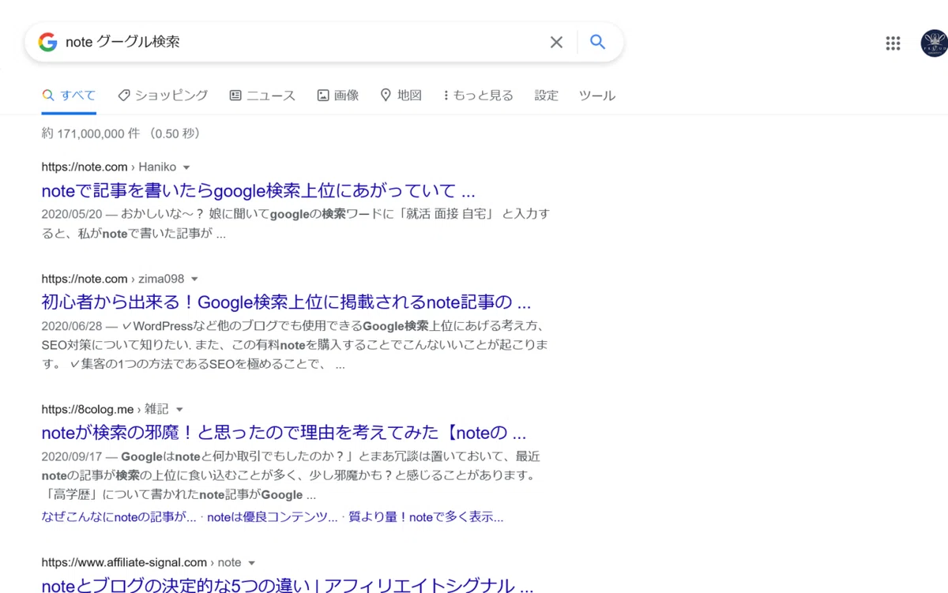Switch to the ショッピング tab
The image size is (948, 593).
[163, 96]
